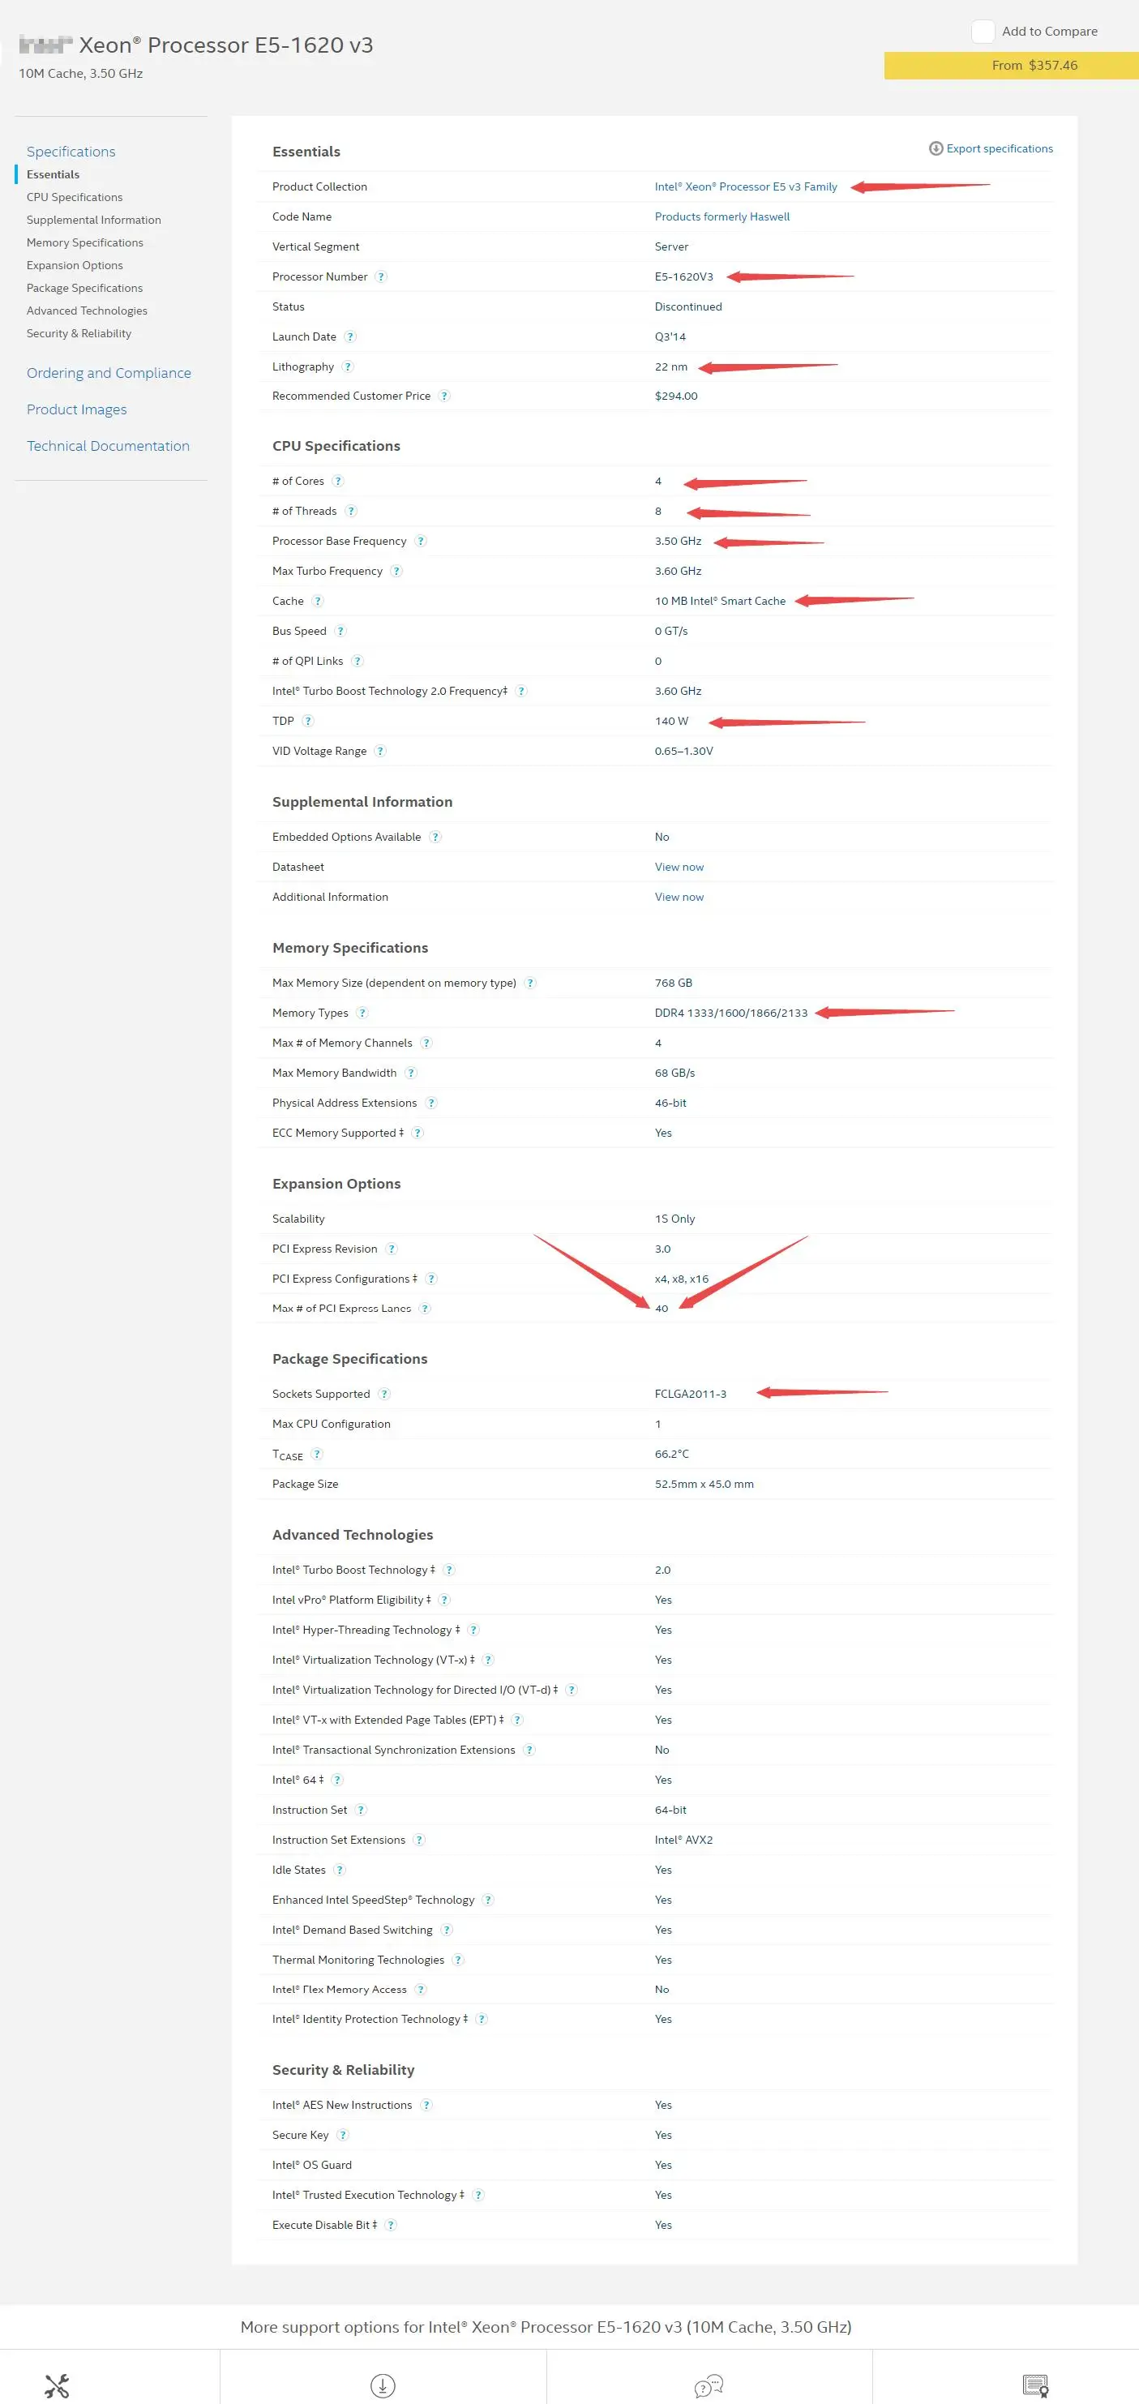Screen dimensions: 1139x2404
Task: Check the Add to Compare checkbox
Action: (x=983, y=32)
